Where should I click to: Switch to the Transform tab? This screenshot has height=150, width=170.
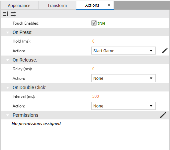[57, 5]
